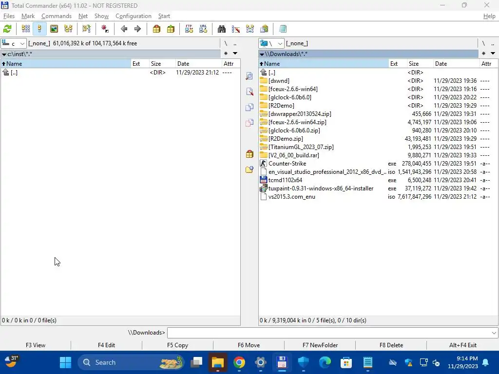Open the Mark menu
The image size is (499, 374).
(28, 16)
